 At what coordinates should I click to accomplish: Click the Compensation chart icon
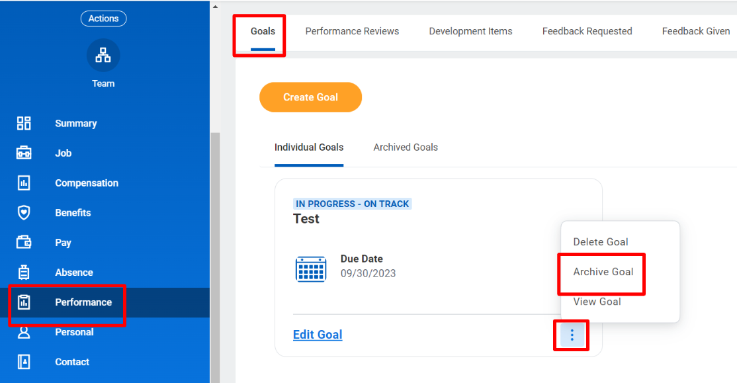coord(24,183)
